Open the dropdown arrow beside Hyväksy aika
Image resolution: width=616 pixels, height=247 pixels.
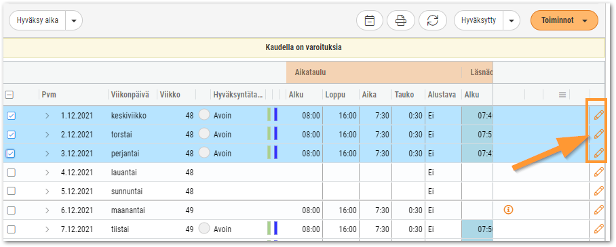pos(74,20)
